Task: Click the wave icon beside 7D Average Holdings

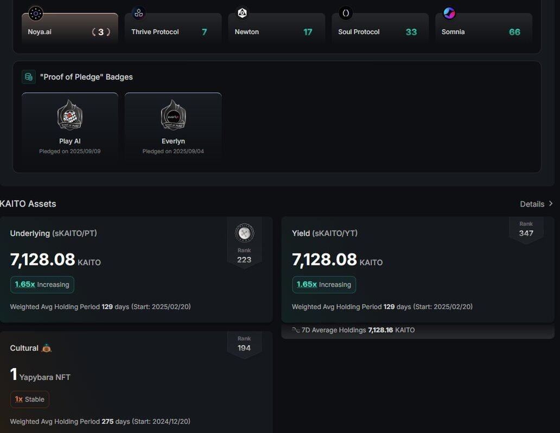Action: pos(295,330)
